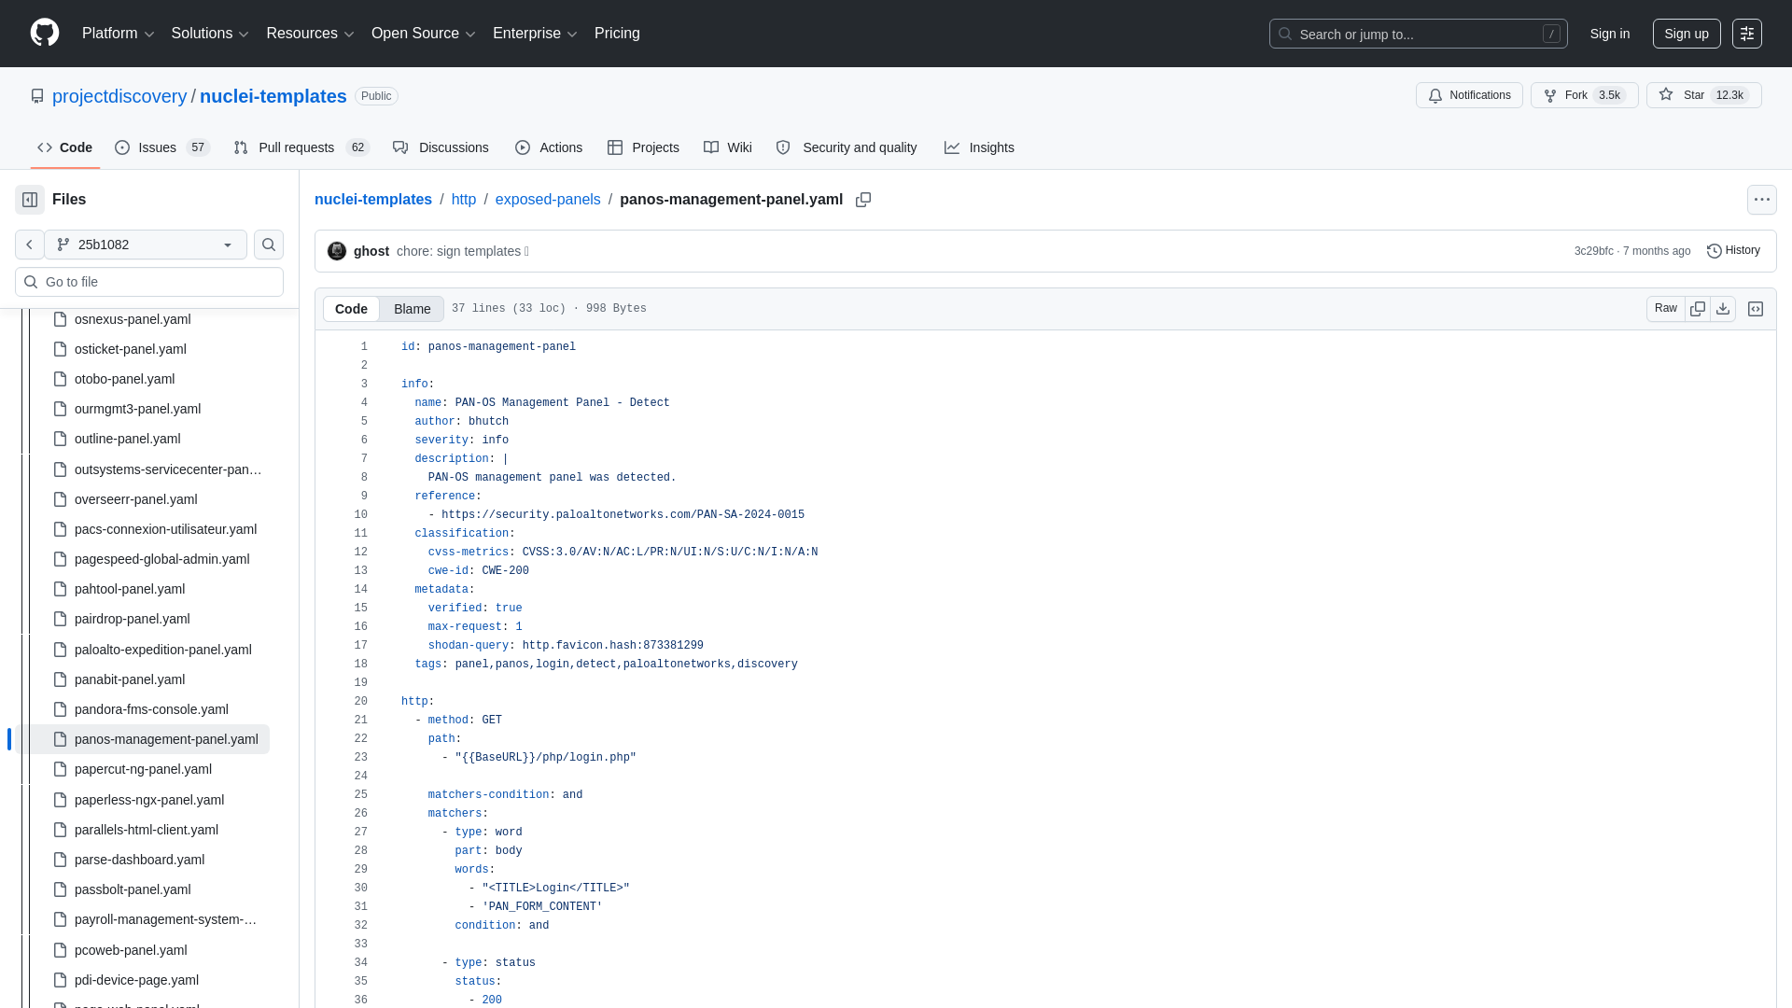
Task: Open the Insights tab
Action: tap(979, 147)
